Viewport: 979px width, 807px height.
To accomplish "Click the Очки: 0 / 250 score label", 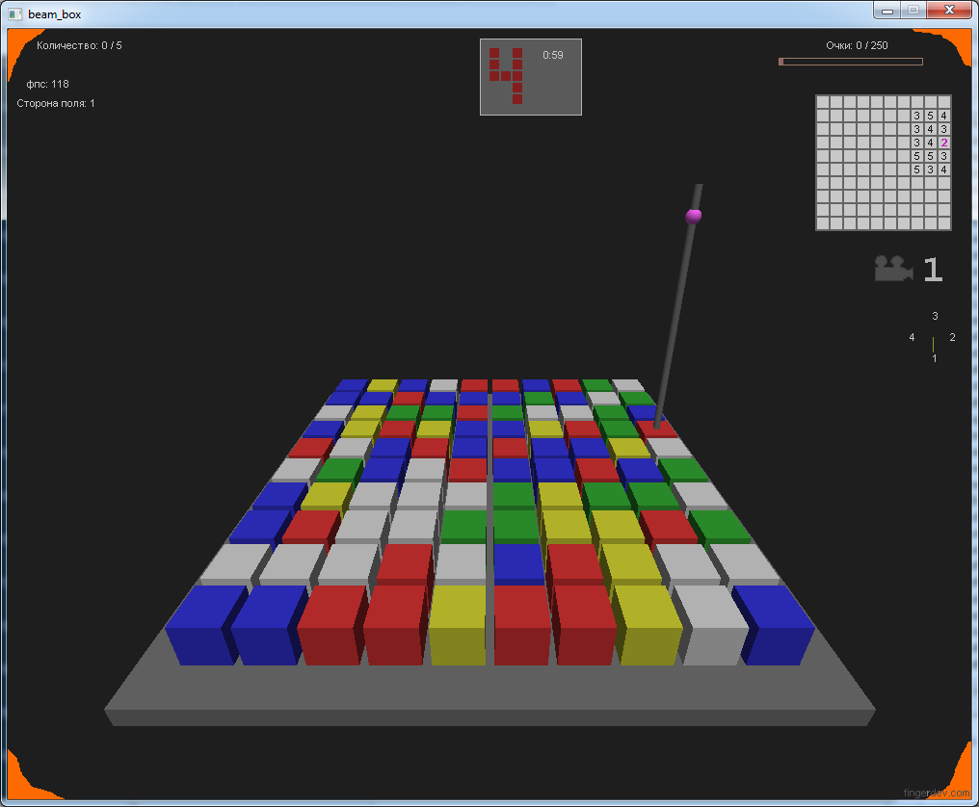I will (x=857, y=45).
